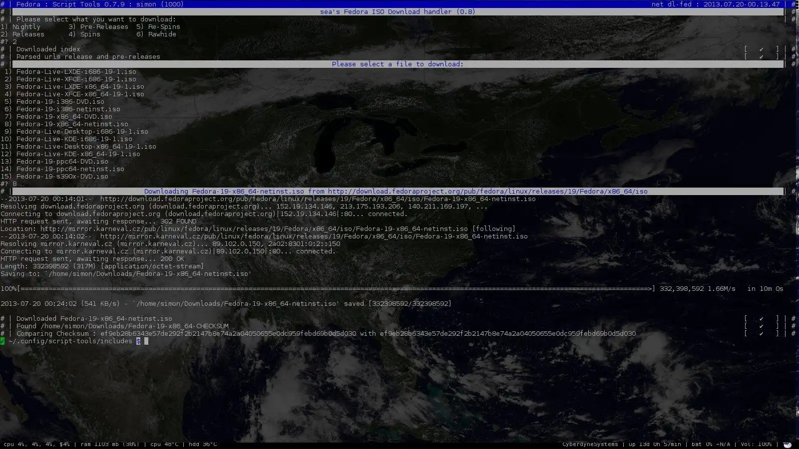The width and height of the screenshot is (799, 449).
Task: Click list entry 'Fedora-Live-XFCE-x86_64-19-1.iso'
Action: coord(80,94)
